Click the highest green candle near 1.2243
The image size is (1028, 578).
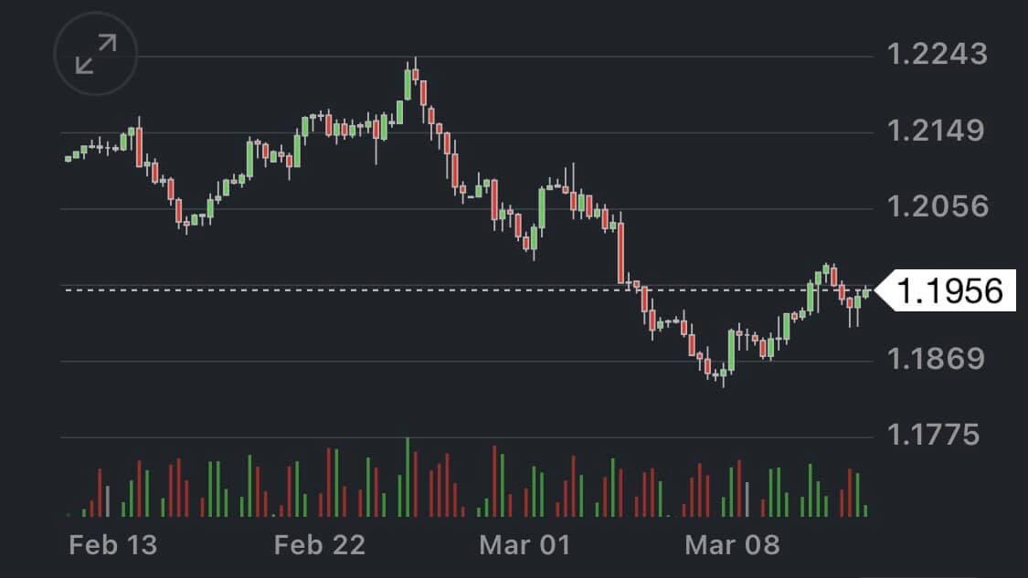(408, 84)
